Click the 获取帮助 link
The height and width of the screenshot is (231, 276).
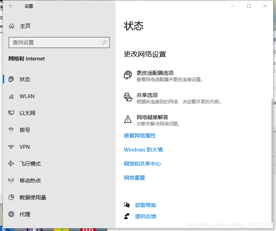pos(146,205)
